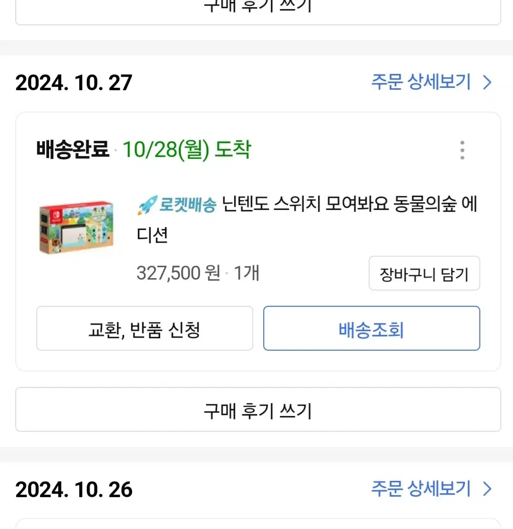Viewport: 513px width, 529px height.
Task: Request exchange or return via 교환, 반품 신청
Action: click(x=144, y=328)
